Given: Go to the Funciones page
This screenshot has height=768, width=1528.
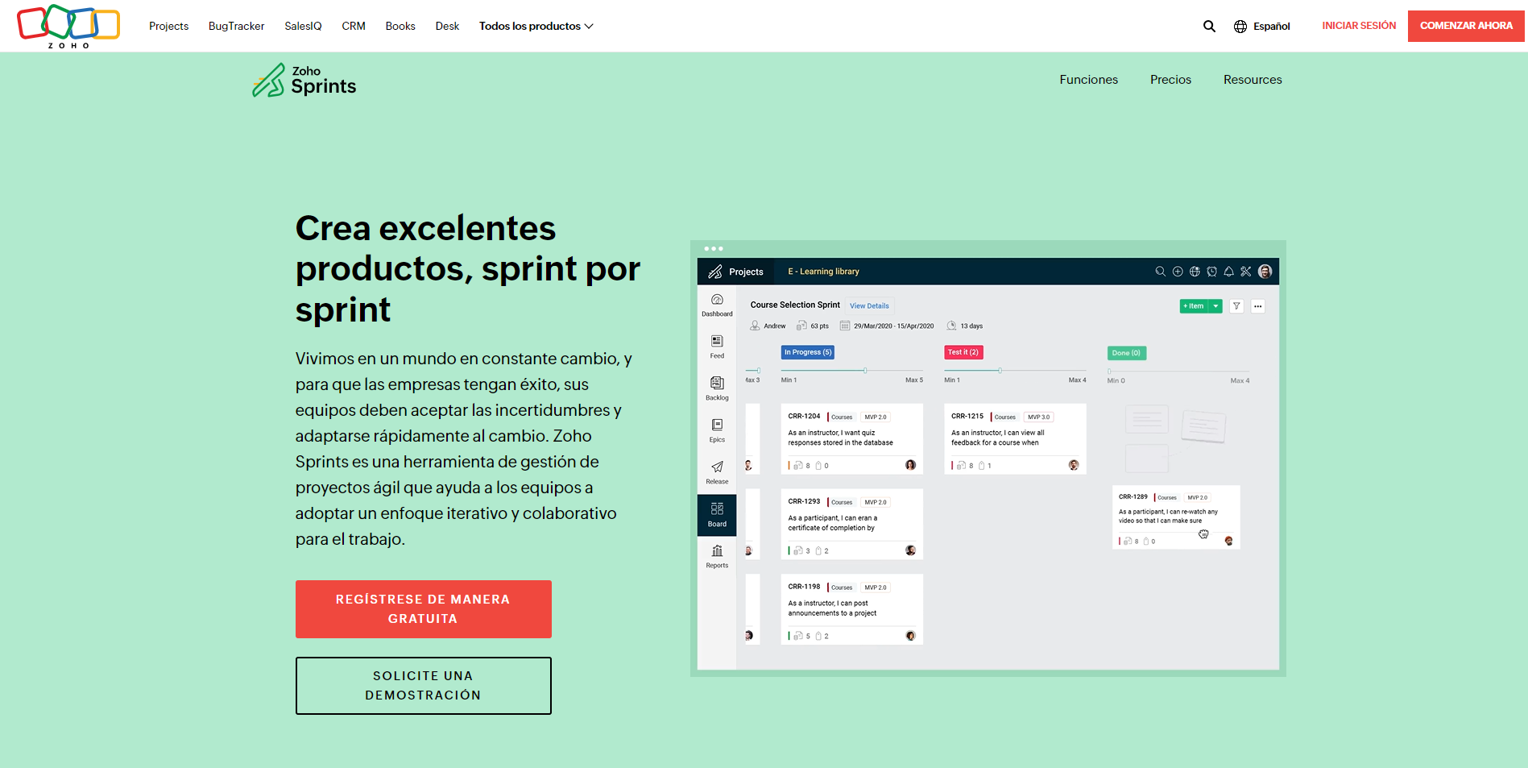Looking at the screenshot, I should (1088, 79).
